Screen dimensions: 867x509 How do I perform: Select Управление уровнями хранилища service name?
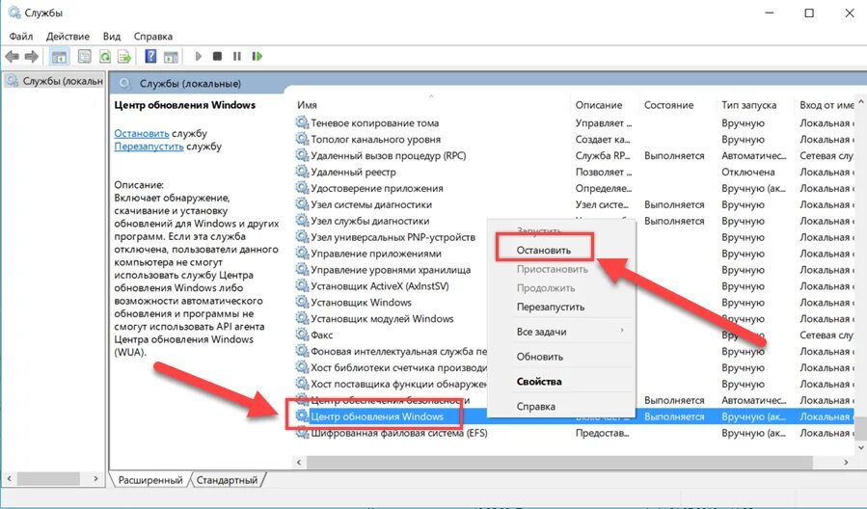click(x=391, y=270)
